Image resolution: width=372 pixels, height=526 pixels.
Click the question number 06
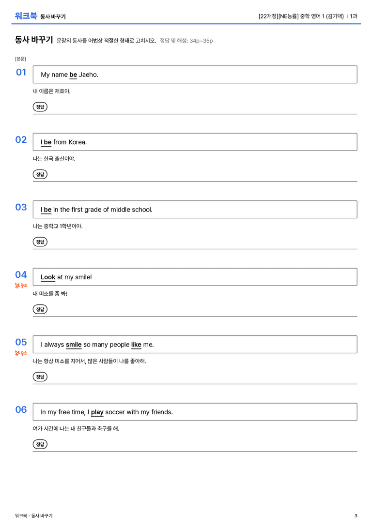coord(21,409)
